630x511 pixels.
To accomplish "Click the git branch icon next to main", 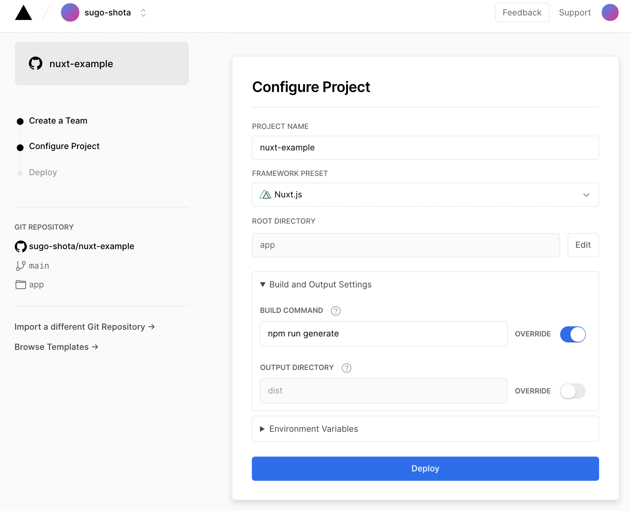I will coord(20,266).
